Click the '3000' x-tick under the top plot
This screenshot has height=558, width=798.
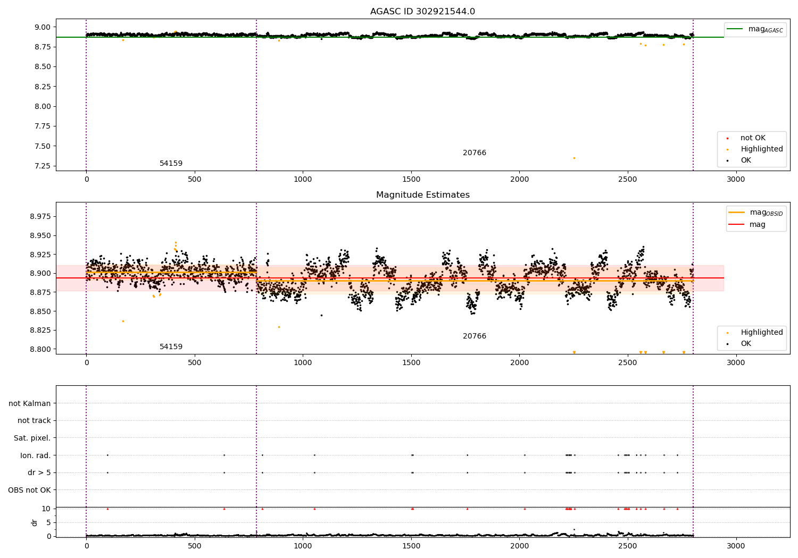tap(736, 180)
